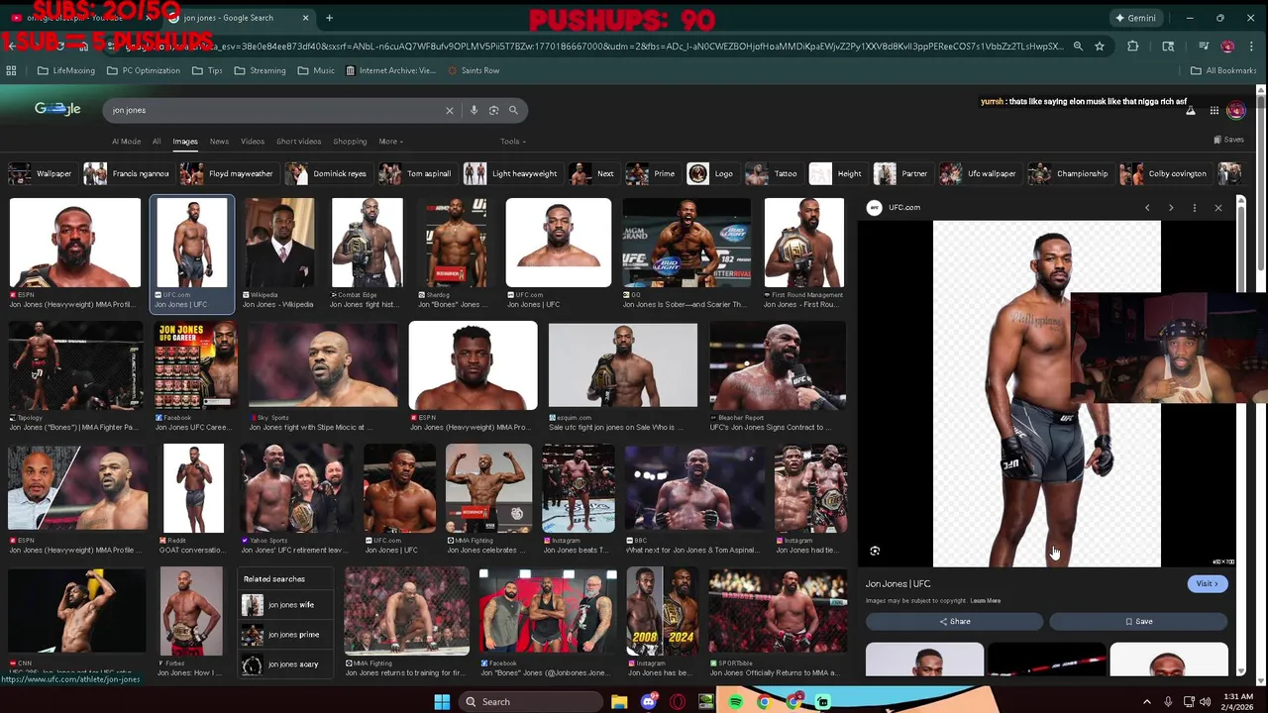Open Discord from the taskbar
Screen dimensions: 1268x713
(x=649, y=701)
